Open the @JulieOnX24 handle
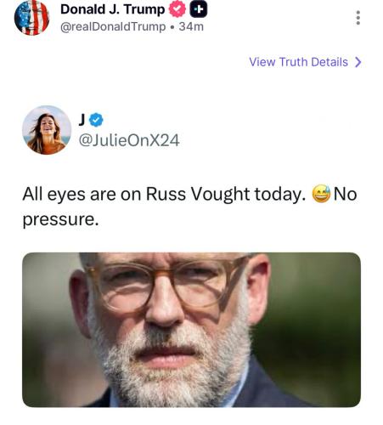 (129, 140)
